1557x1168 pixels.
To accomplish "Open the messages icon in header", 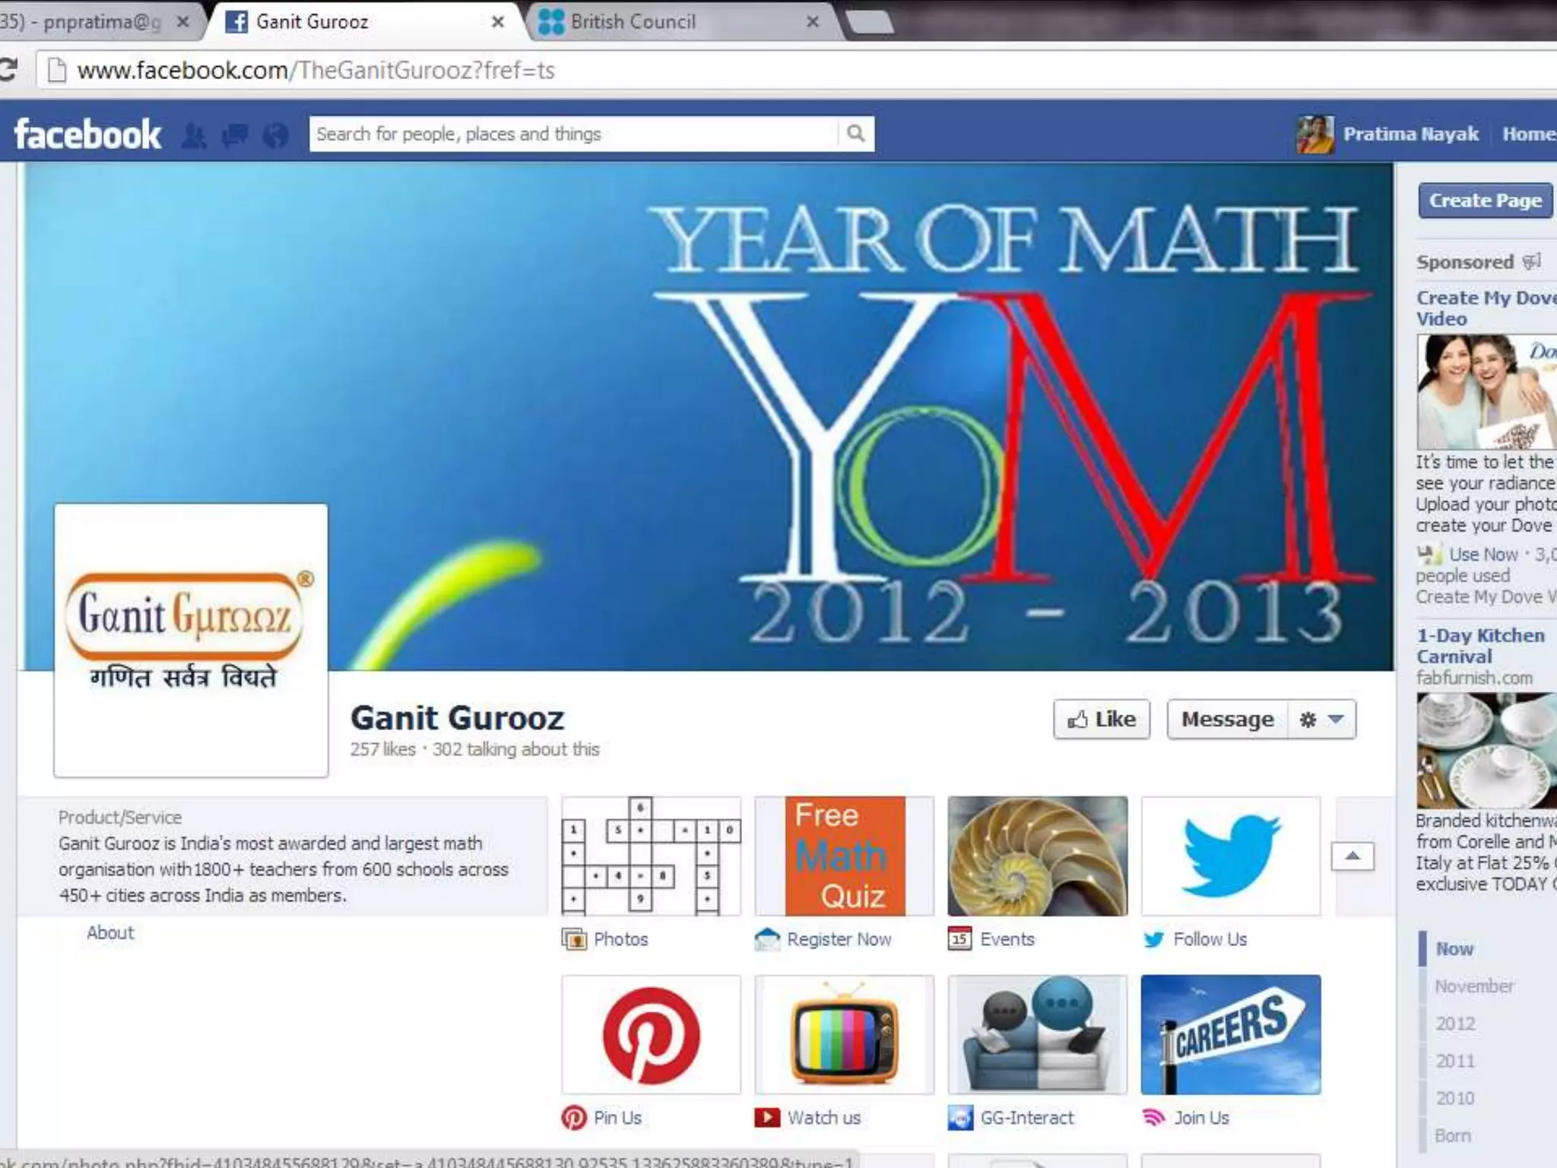I will coord(235,135).
